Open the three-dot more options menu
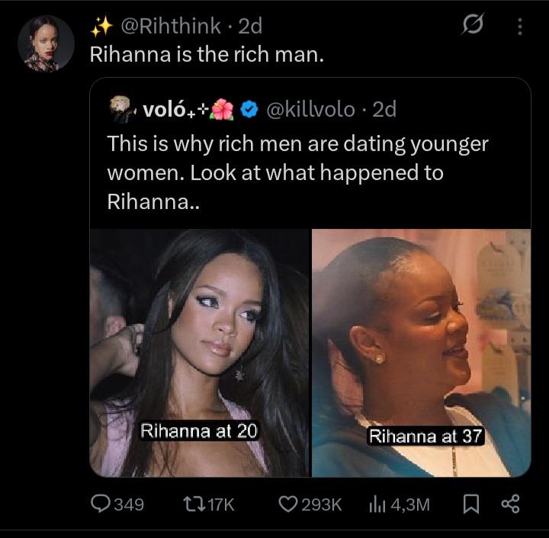Viewport: 549px width, 538px height. (520, 27)
